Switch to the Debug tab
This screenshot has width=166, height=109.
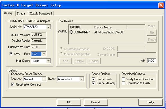click(x=8, y=13)
